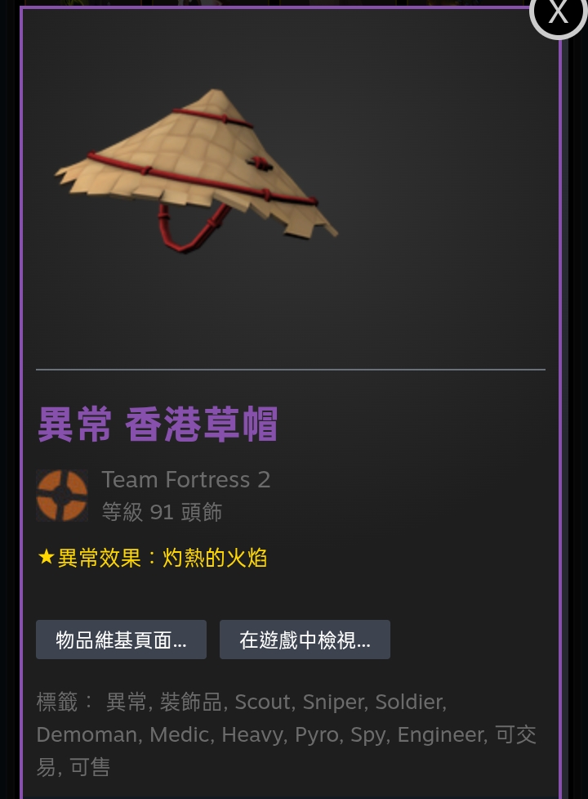588x799 pixels.
Task: Open the 物品維基頁面 wiki page
Action: click(x=121, y=640)
